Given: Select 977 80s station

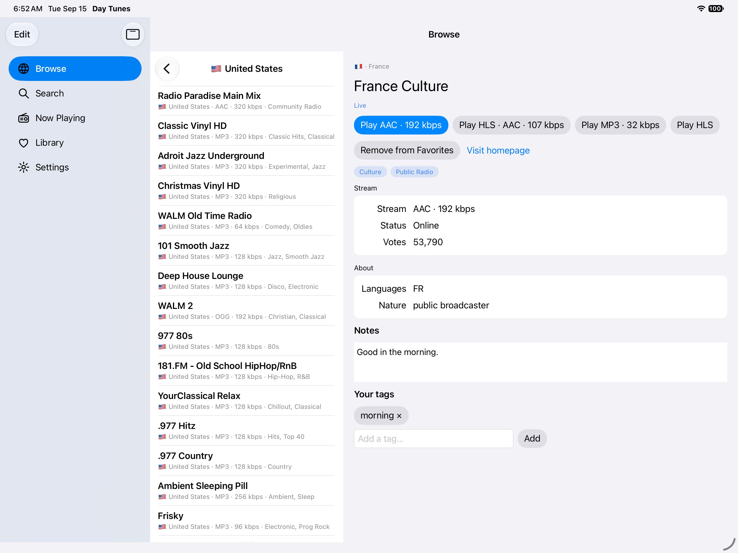Looking at the screenshot, I should click(246, 341).
